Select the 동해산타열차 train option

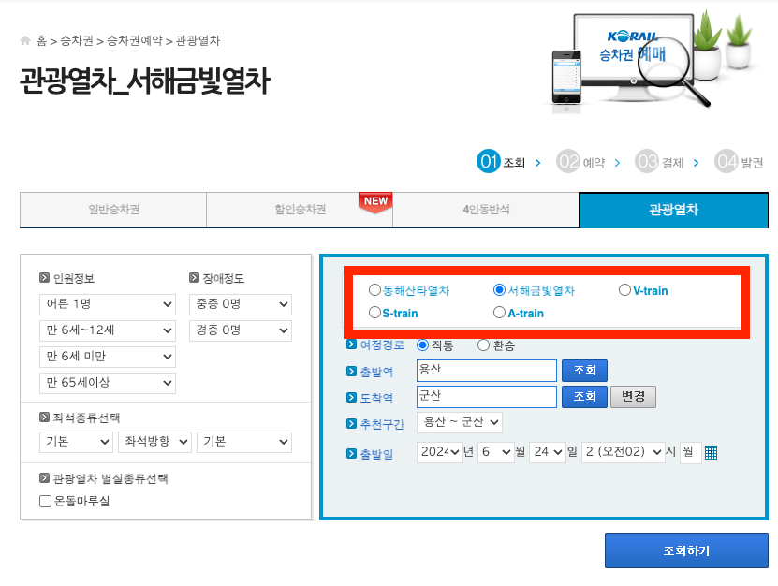click(374, 289)
